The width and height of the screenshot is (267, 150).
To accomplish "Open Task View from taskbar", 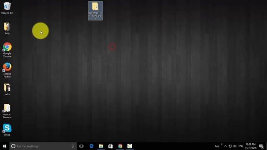I will pos(81,146).
